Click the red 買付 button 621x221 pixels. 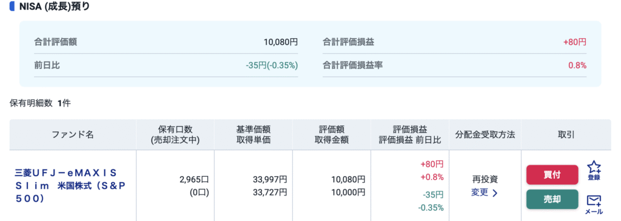click(552, 175)
